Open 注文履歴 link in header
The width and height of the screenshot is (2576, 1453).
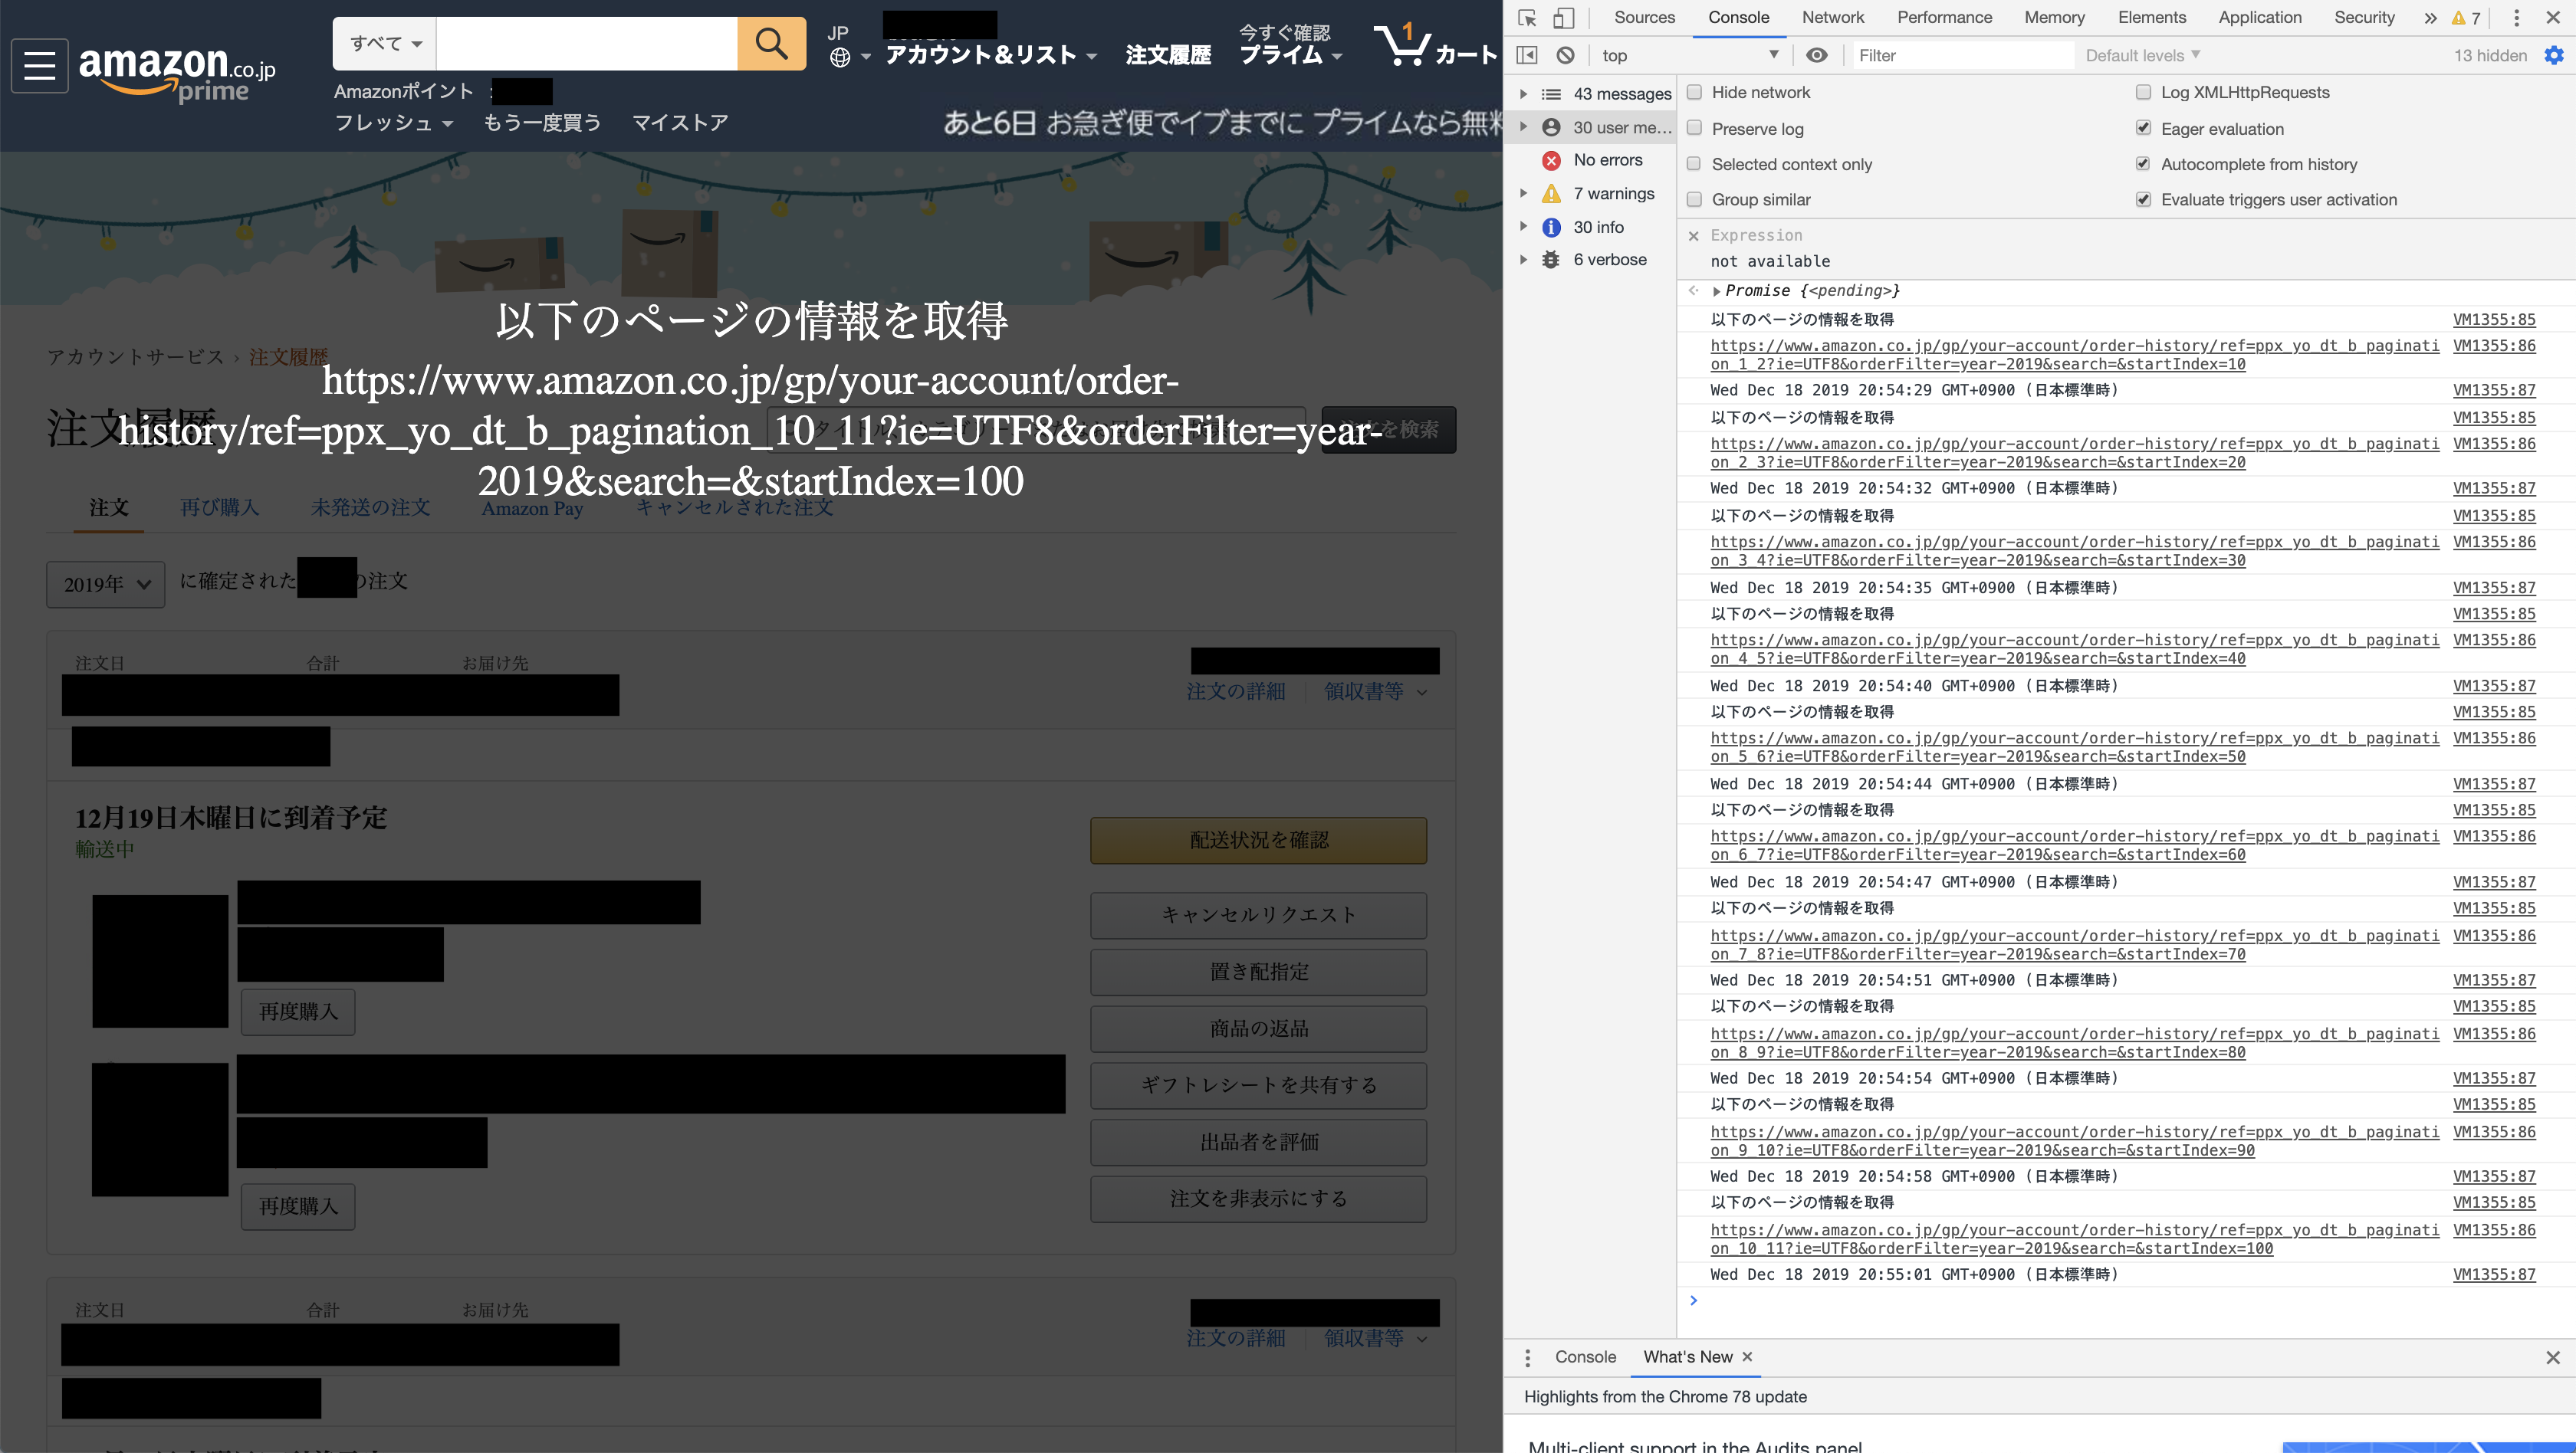coord(1168,55)
